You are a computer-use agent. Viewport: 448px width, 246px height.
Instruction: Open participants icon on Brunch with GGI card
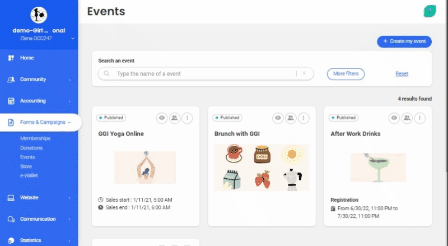click(291, 118)
